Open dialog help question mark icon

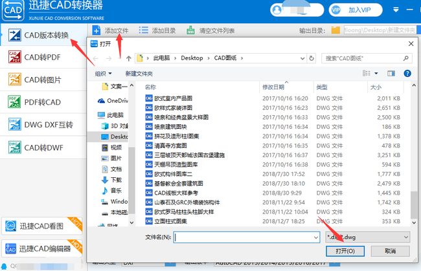[x=407, y=73]
